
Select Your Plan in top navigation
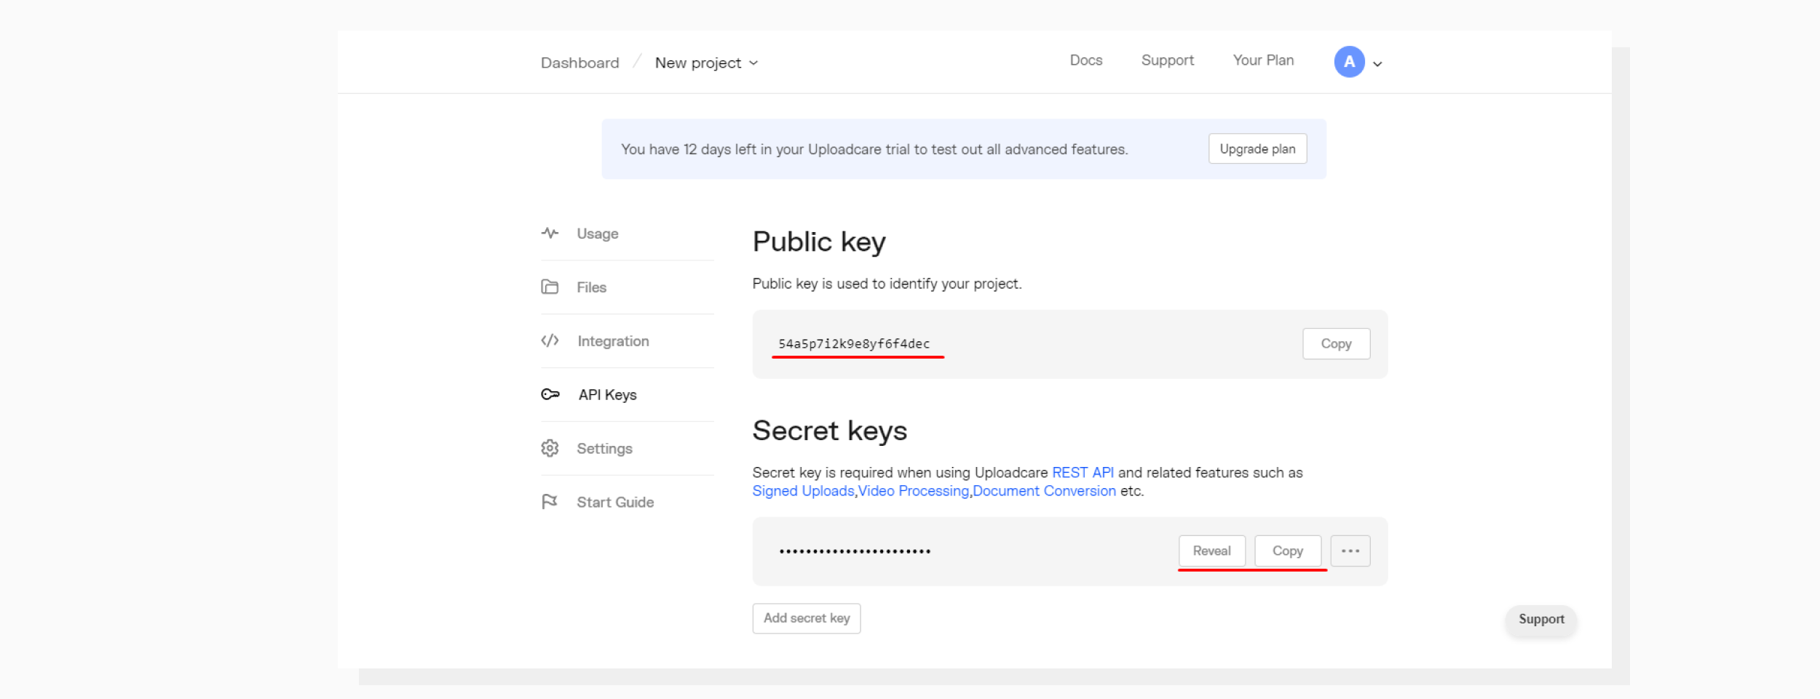click(x=1263, y=60)
